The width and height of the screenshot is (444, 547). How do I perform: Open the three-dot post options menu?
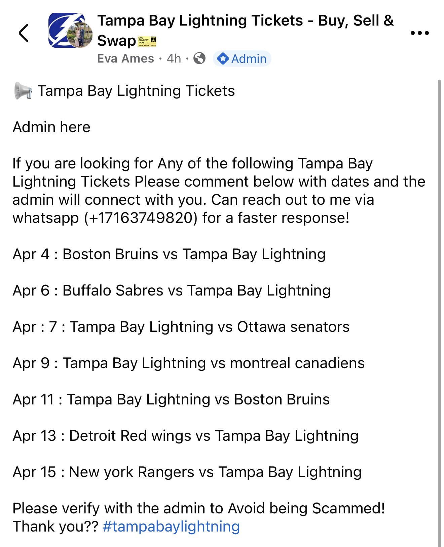[x=419, y=33]
